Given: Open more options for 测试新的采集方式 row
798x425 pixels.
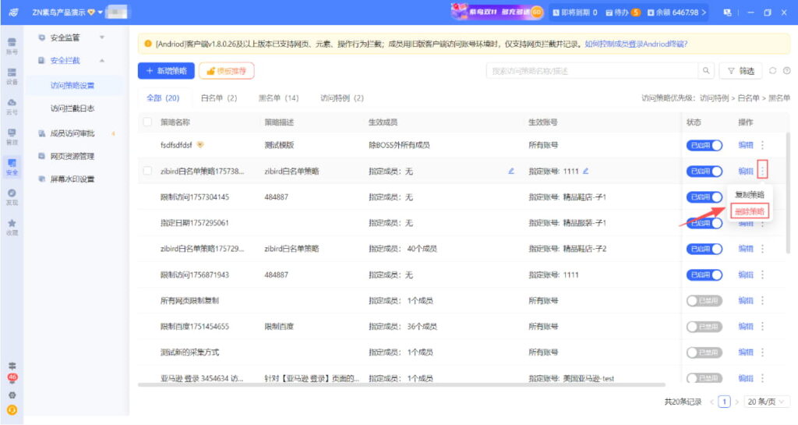Looking at the screenshot, I should [x=762, y=352].
